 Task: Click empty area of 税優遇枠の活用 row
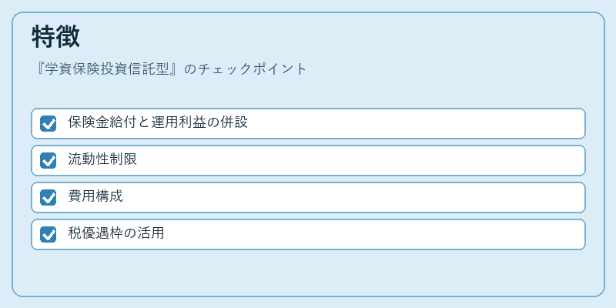click(x=373, y=235)
